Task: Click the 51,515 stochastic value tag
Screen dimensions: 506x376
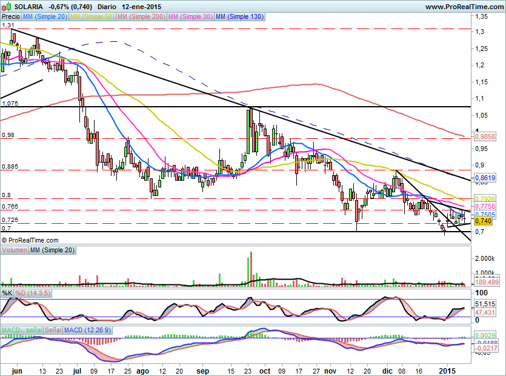Action: click(484, 303)
